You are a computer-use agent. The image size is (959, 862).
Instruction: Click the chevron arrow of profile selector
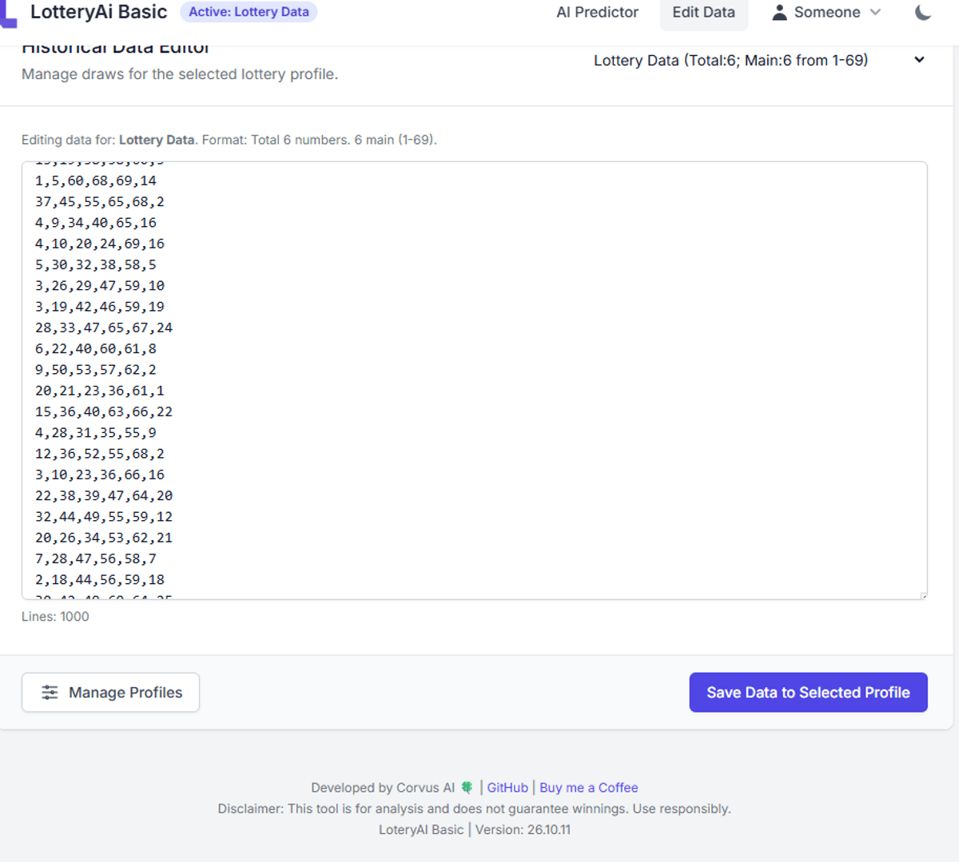(x=919, y=60)
